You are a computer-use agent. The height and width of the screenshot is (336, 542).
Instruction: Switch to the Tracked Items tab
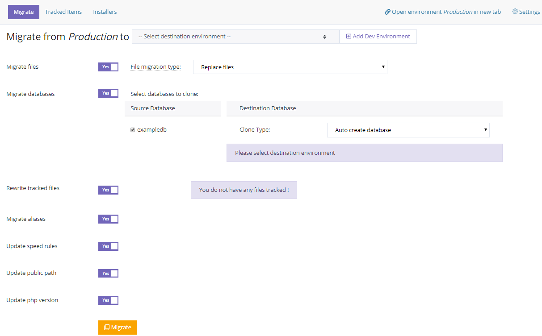pos(63,12)
